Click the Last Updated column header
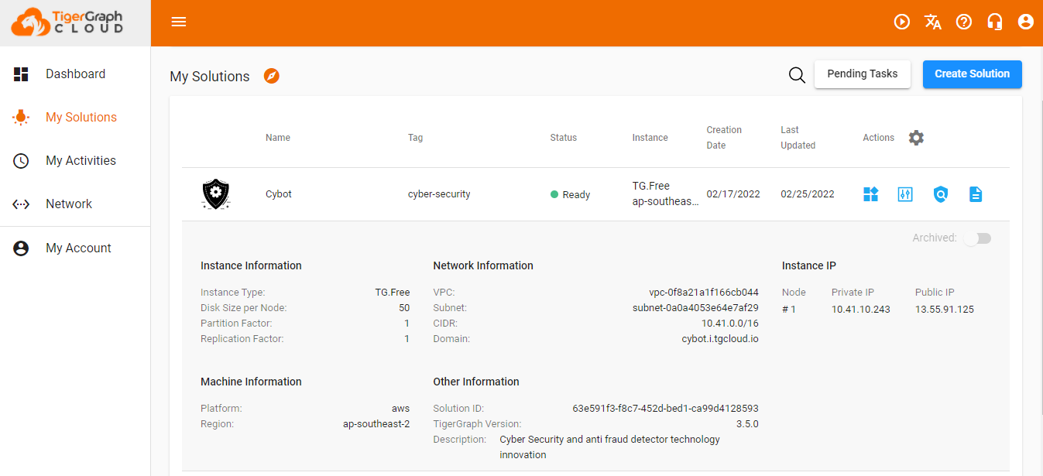Image resolution: width=1043 pixels, height=476 pixels. point(798,138)
